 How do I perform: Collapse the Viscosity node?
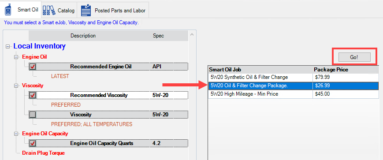point(16,86)
